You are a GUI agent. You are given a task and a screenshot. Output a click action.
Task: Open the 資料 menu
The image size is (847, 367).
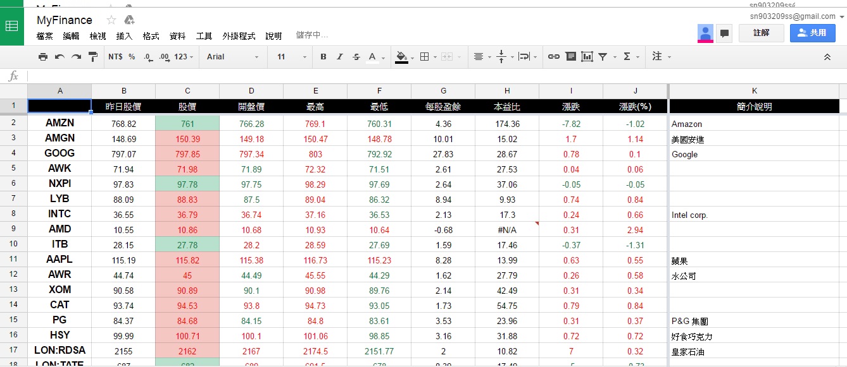178,36
